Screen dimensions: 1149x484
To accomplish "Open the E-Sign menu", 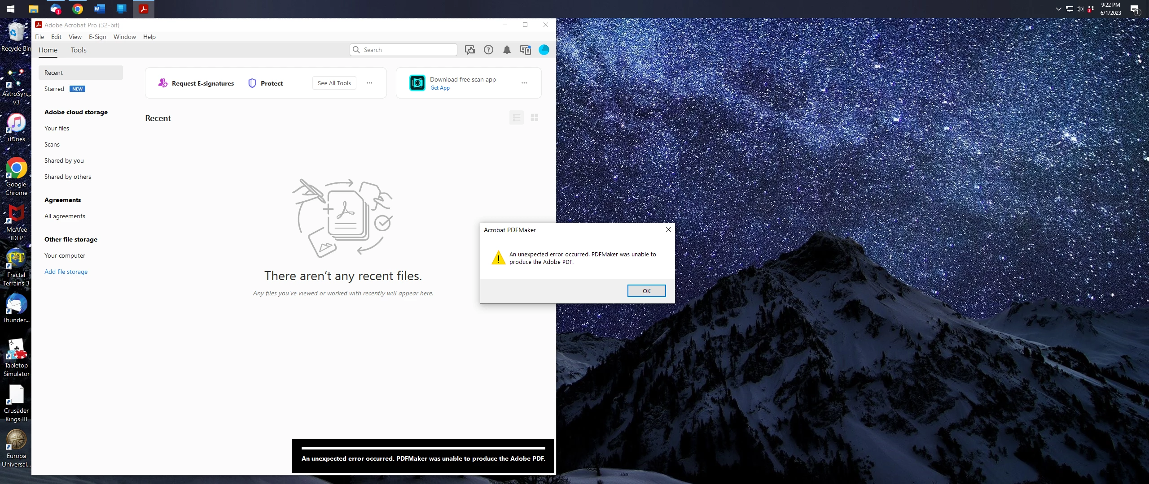I will coord(97,37).
